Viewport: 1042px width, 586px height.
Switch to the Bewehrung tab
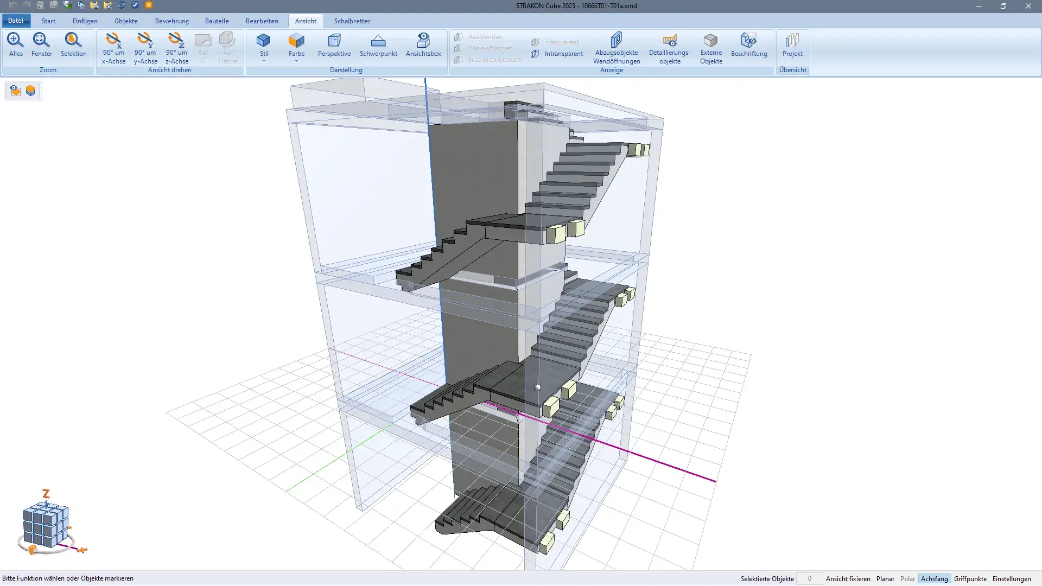tap(171, 21)
